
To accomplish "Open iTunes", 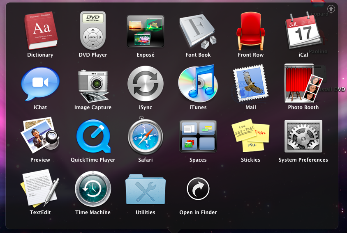I will tap(198, 83).
